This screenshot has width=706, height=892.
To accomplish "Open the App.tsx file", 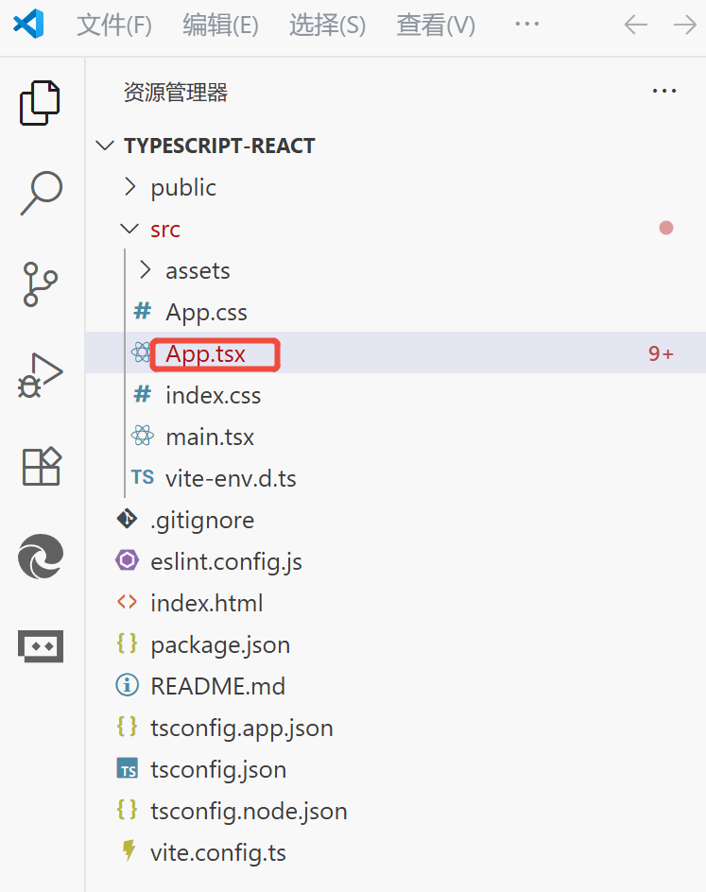I will (205, 353).
